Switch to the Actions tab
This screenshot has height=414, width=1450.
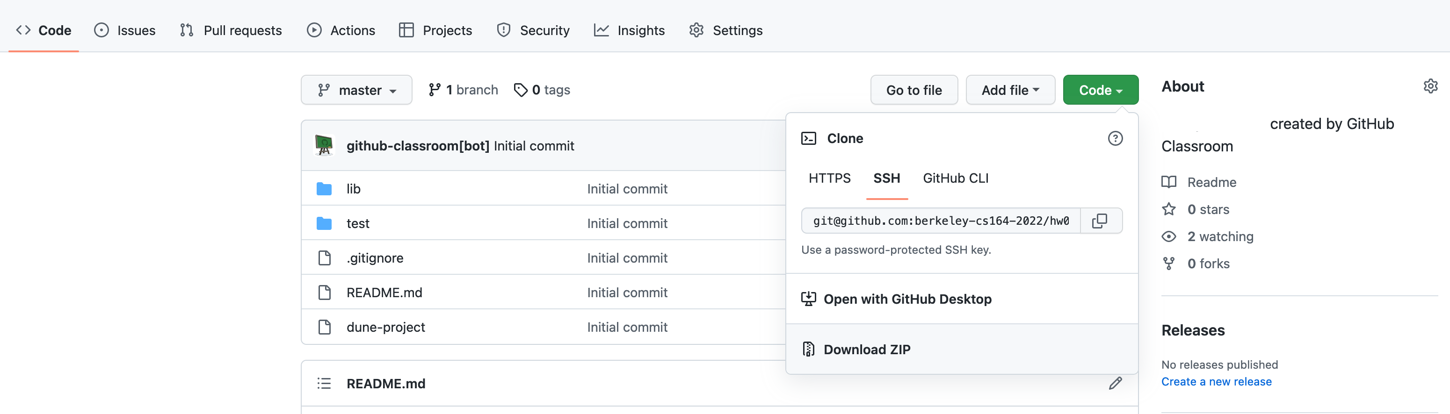point(341,30)
